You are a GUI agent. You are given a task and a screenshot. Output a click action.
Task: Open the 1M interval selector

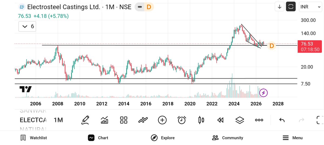(58, 120)
